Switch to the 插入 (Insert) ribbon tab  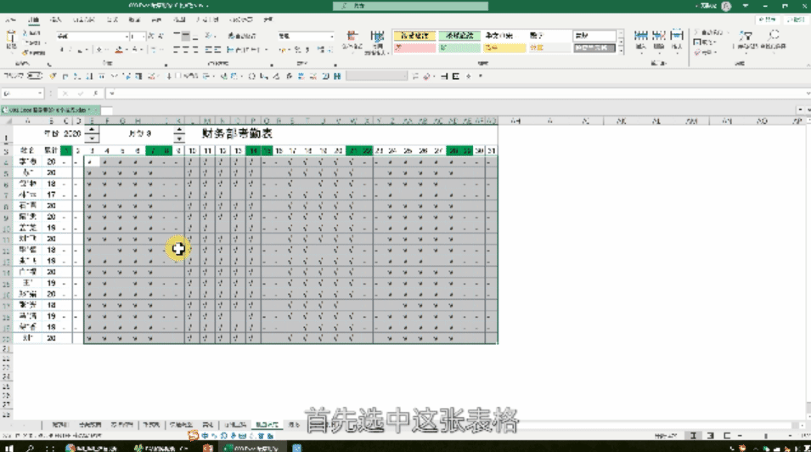point(55,19)
